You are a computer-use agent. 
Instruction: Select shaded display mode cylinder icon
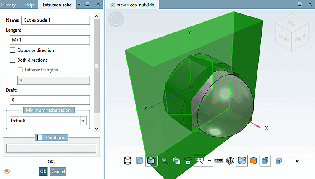tap(139, 161)
